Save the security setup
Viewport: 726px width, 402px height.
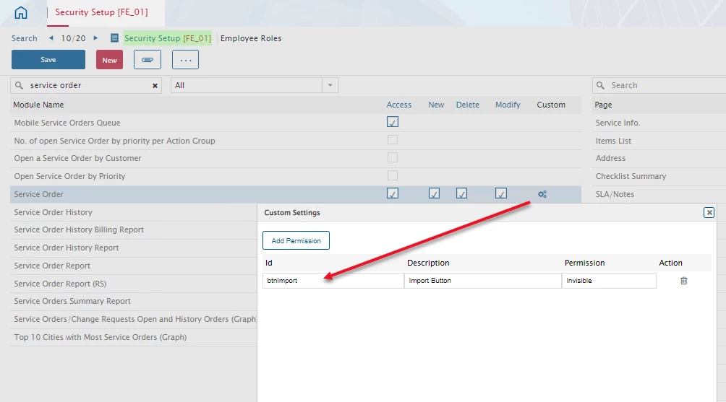(48, 60)
